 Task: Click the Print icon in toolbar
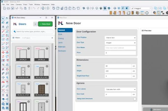(x=43, y=8)
